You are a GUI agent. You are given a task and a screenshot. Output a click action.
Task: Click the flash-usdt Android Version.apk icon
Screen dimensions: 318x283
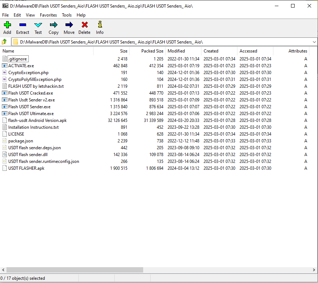4,120
